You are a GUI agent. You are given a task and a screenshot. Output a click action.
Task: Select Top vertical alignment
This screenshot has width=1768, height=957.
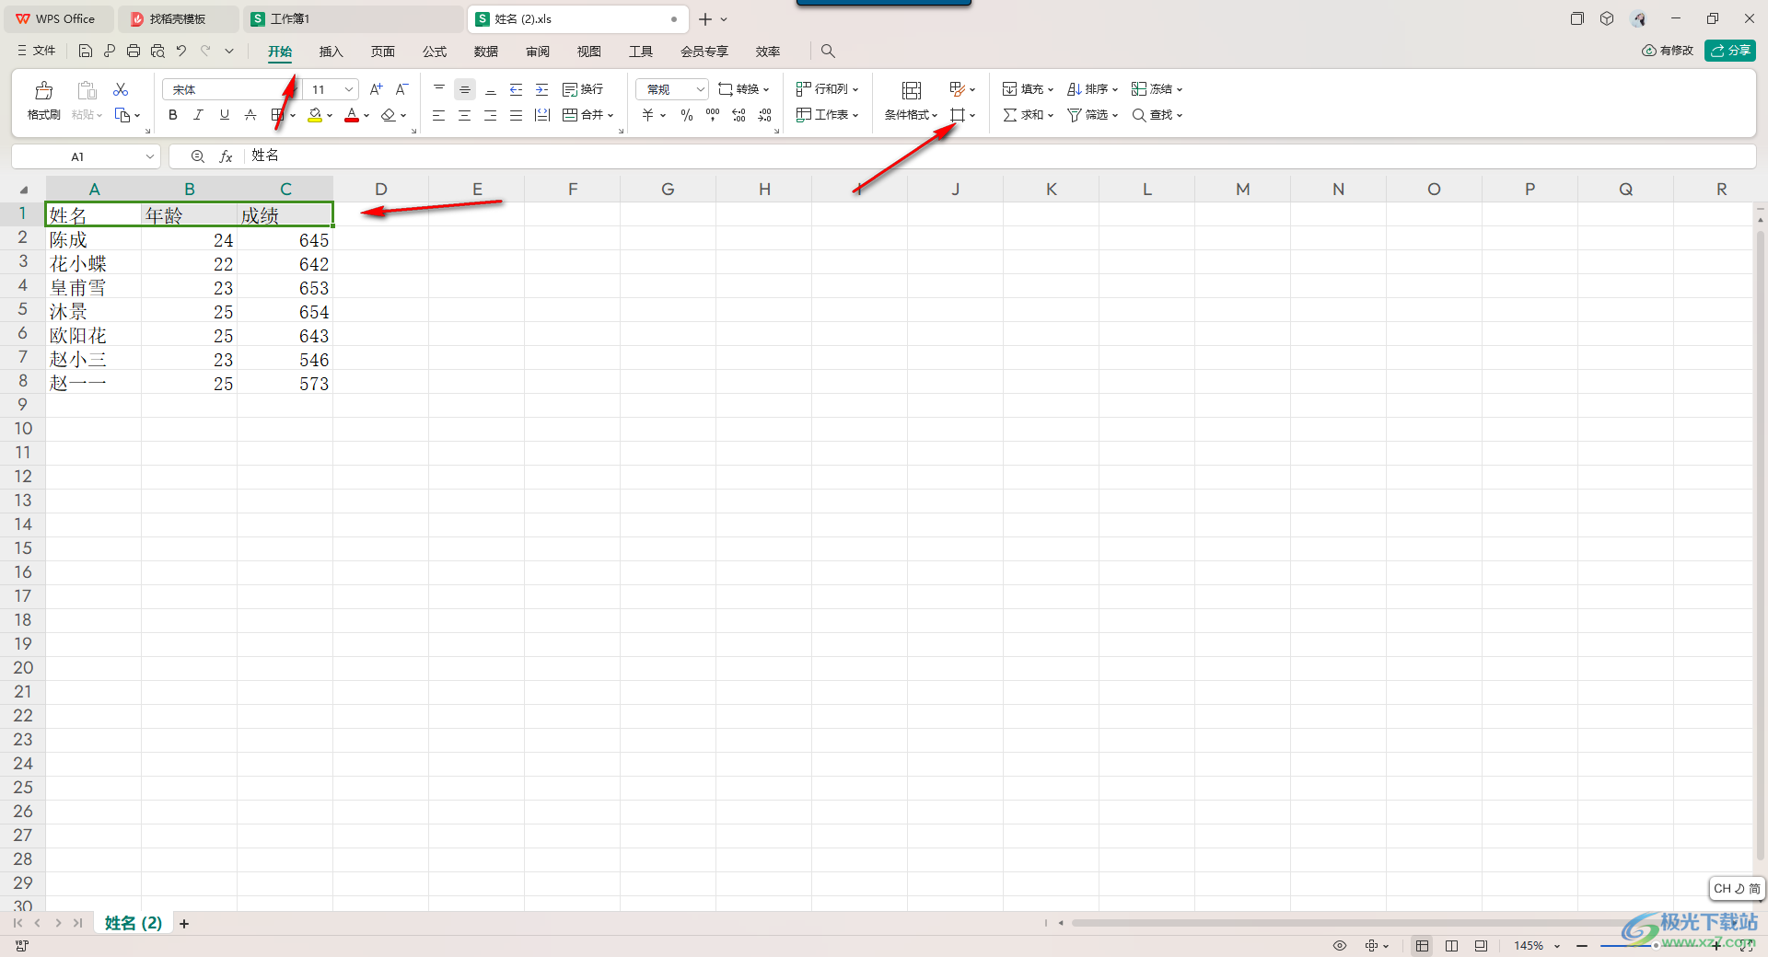pos(439,89)
